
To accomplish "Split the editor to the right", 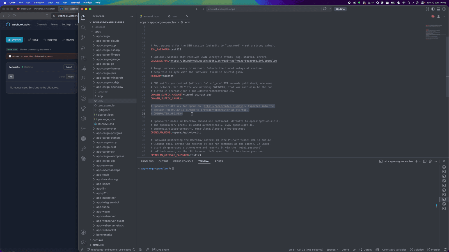I will coord(438,16).
